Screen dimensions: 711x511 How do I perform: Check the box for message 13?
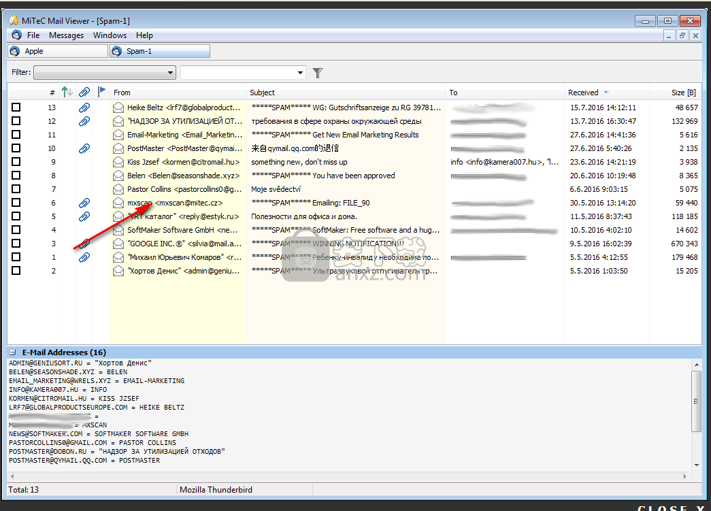click(x=16, y=107)
